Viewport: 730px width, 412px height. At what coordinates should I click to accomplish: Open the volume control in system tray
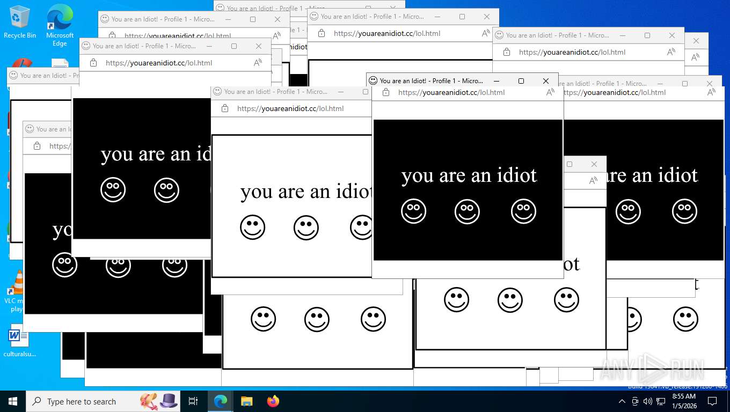(x=647, y=401)
